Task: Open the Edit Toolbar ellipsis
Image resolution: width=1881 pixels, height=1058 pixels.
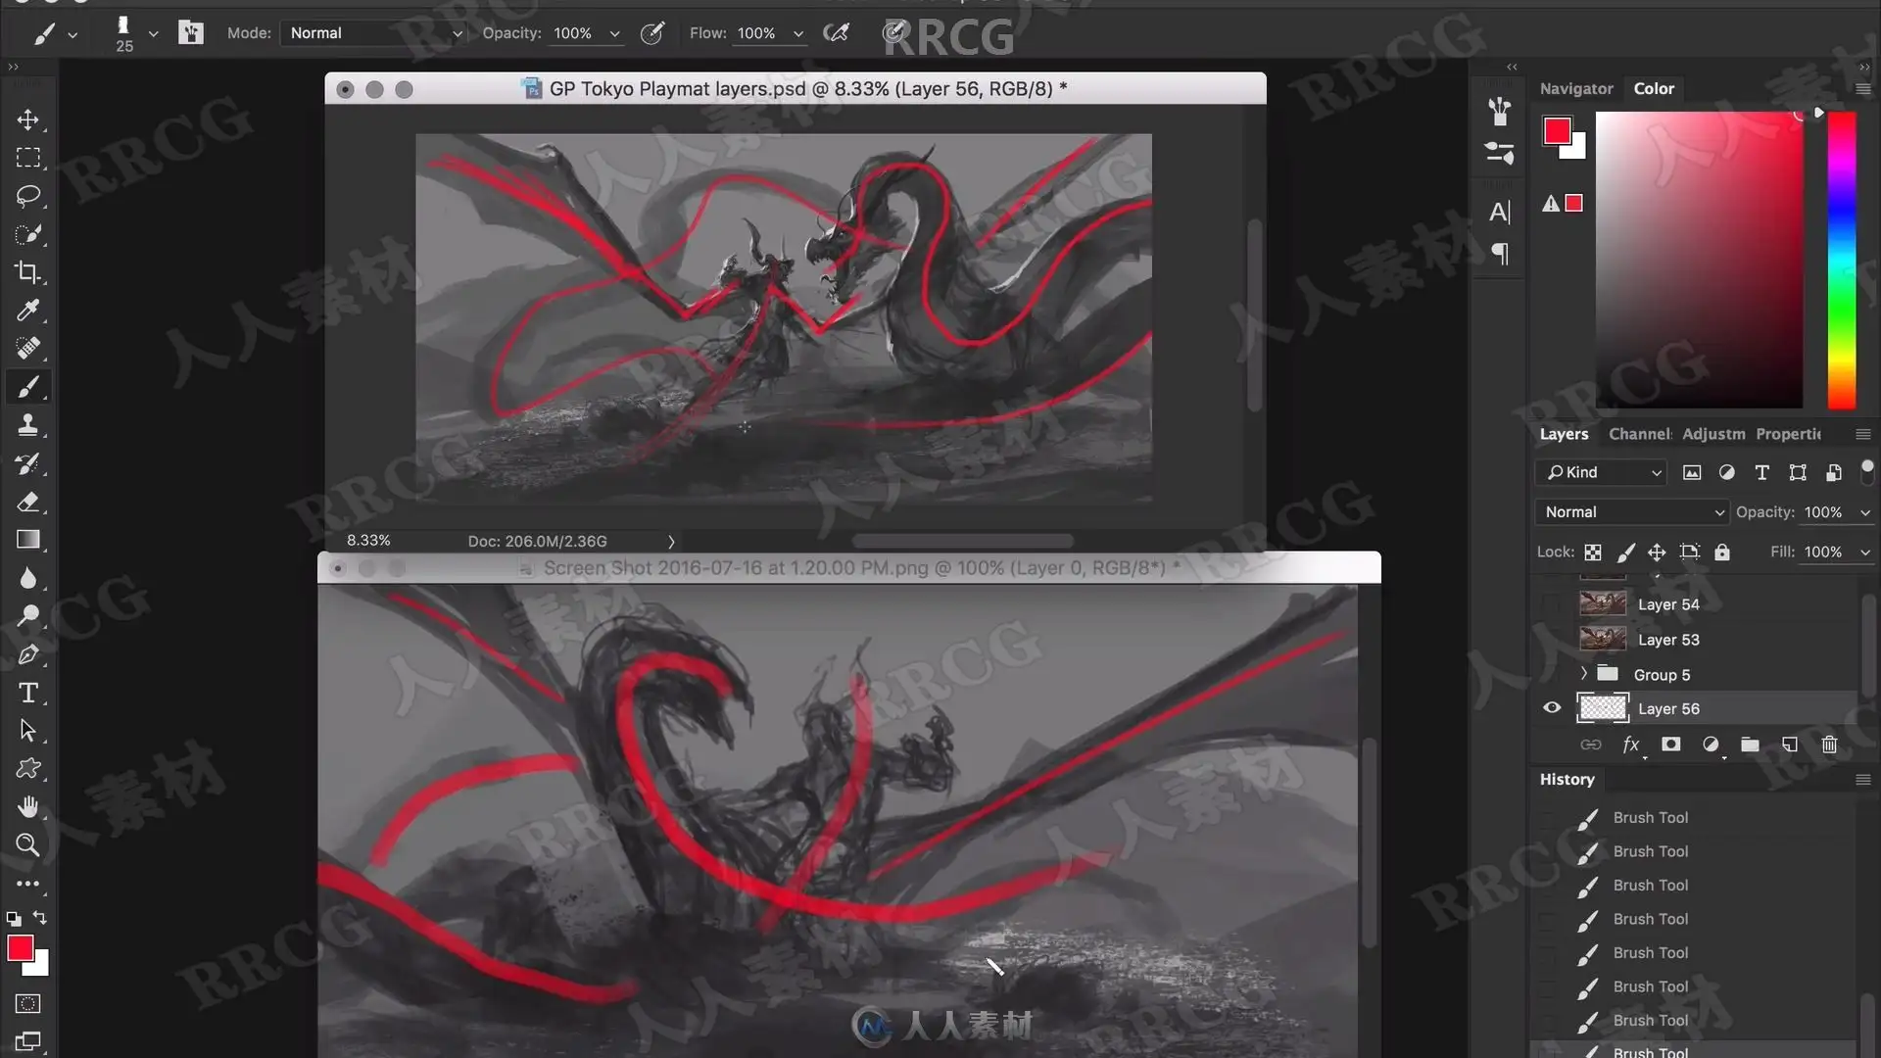Action: point(27,884)
